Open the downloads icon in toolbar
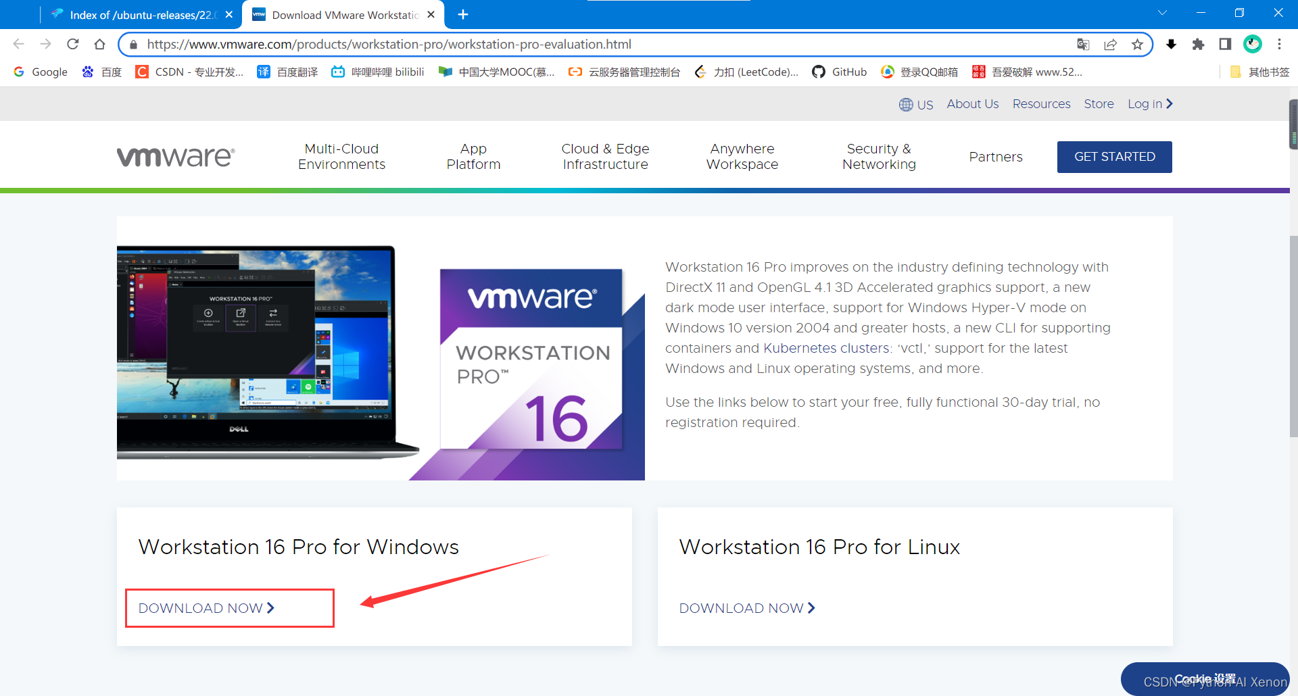Screen dimensions: 1298x696 coord(1171,45)
